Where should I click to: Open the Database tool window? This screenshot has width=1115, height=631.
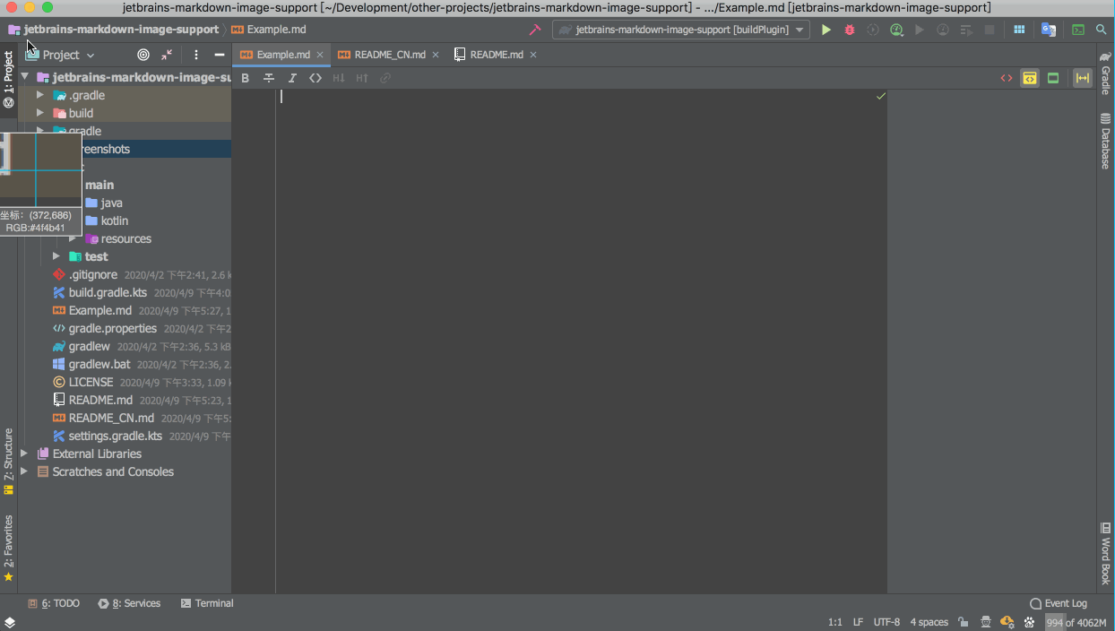pyautogui.click(x=1105, y=141)
